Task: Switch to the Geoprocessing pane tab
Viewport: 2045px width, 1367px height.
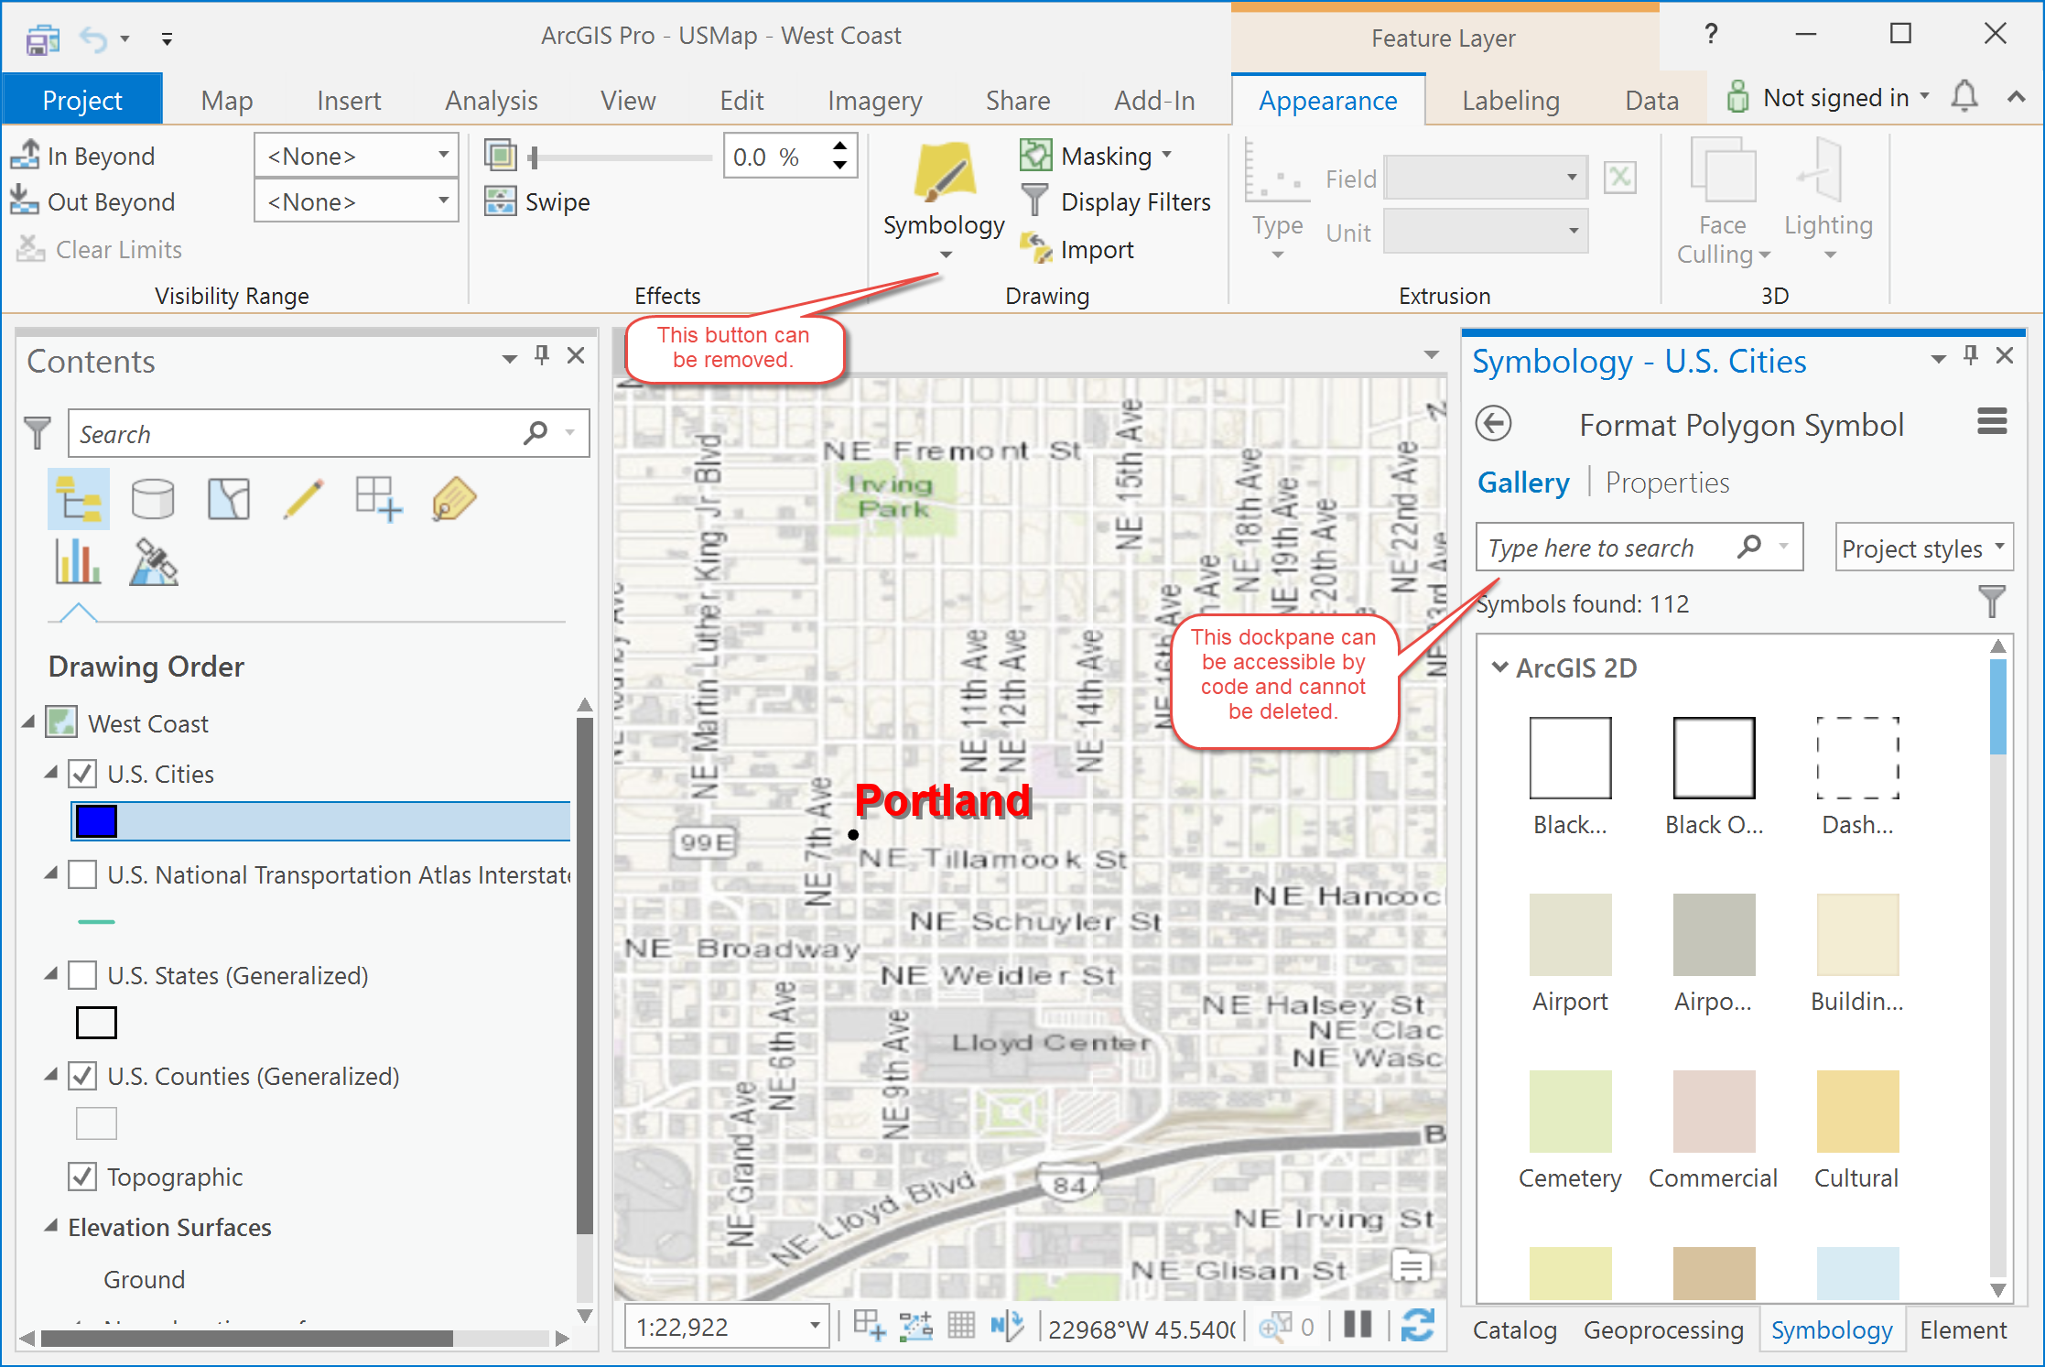Action: point(1663,1329)
